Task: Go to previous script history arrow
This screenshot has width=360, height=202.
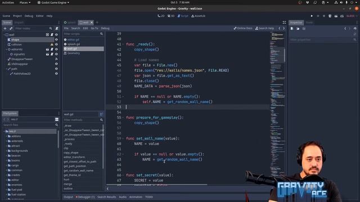Action: [280, 29]
